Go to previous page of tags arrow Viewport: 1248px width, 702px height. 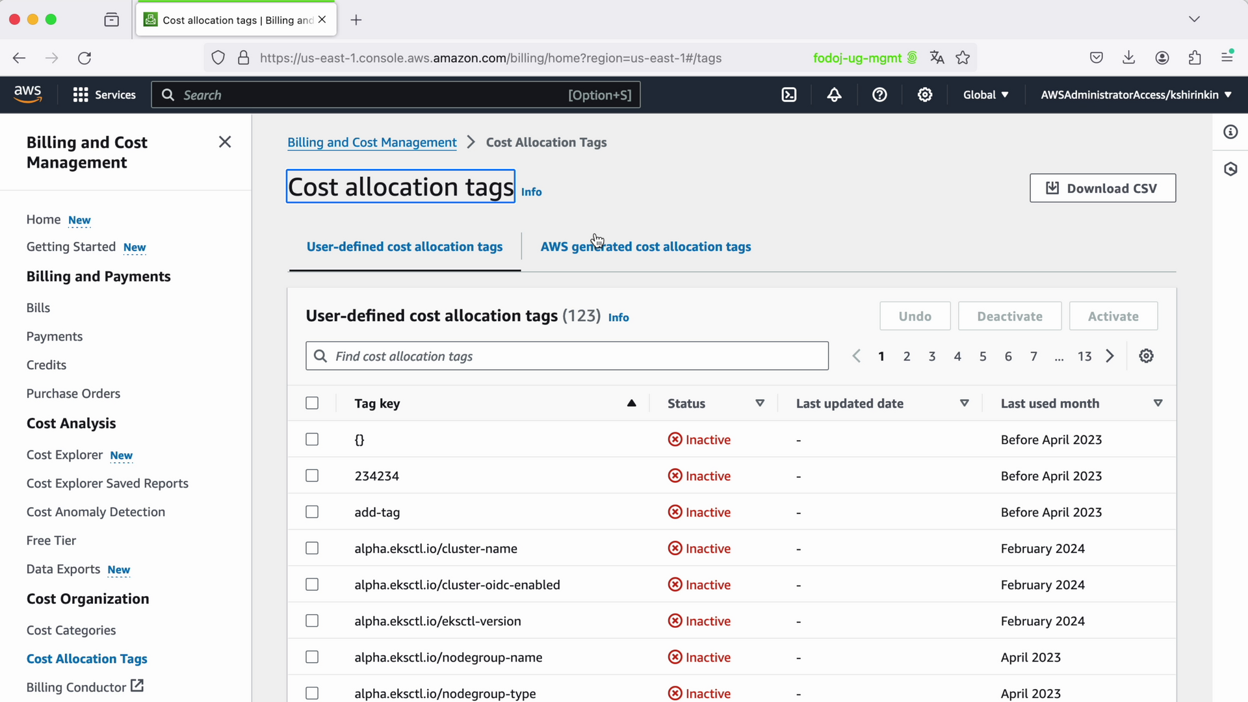point(857,356)
